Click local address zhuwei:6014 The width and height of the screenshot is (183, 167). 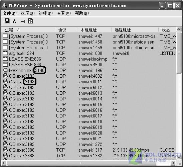coord(90,99)
